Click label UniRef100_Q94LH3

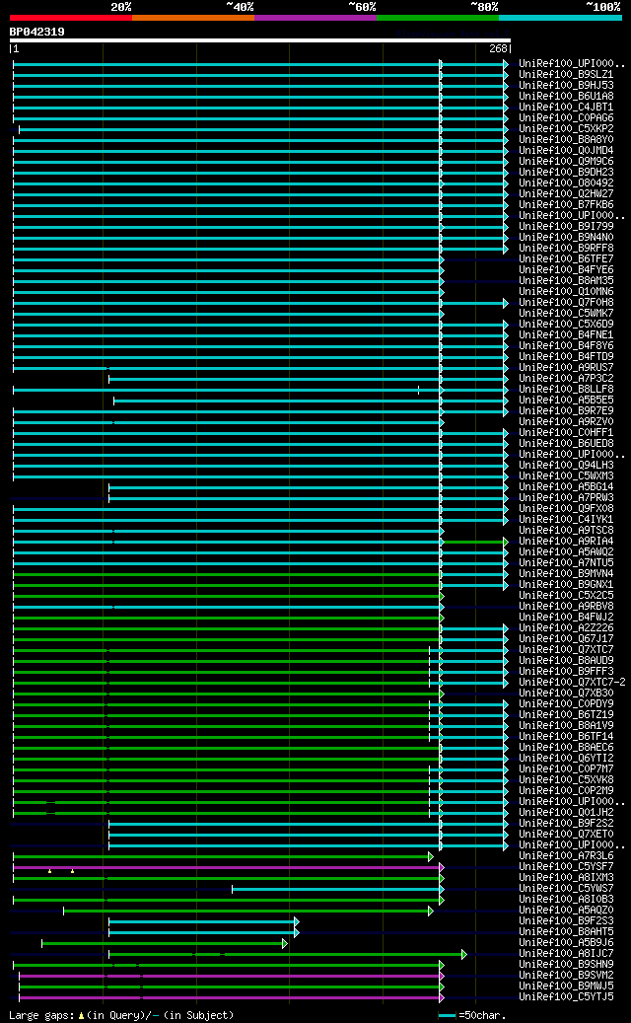click(566, 466)
